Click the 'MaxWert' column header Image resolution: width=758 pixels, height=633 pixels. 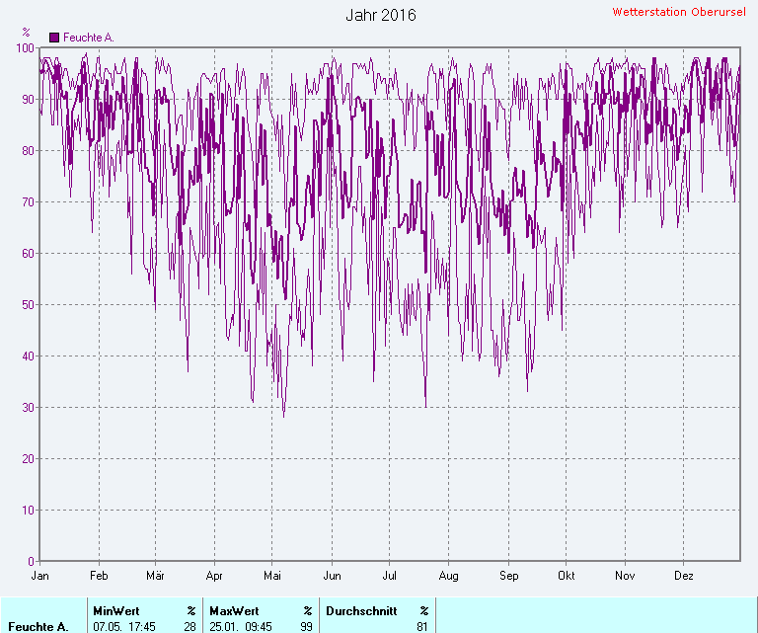pos(234,610)
